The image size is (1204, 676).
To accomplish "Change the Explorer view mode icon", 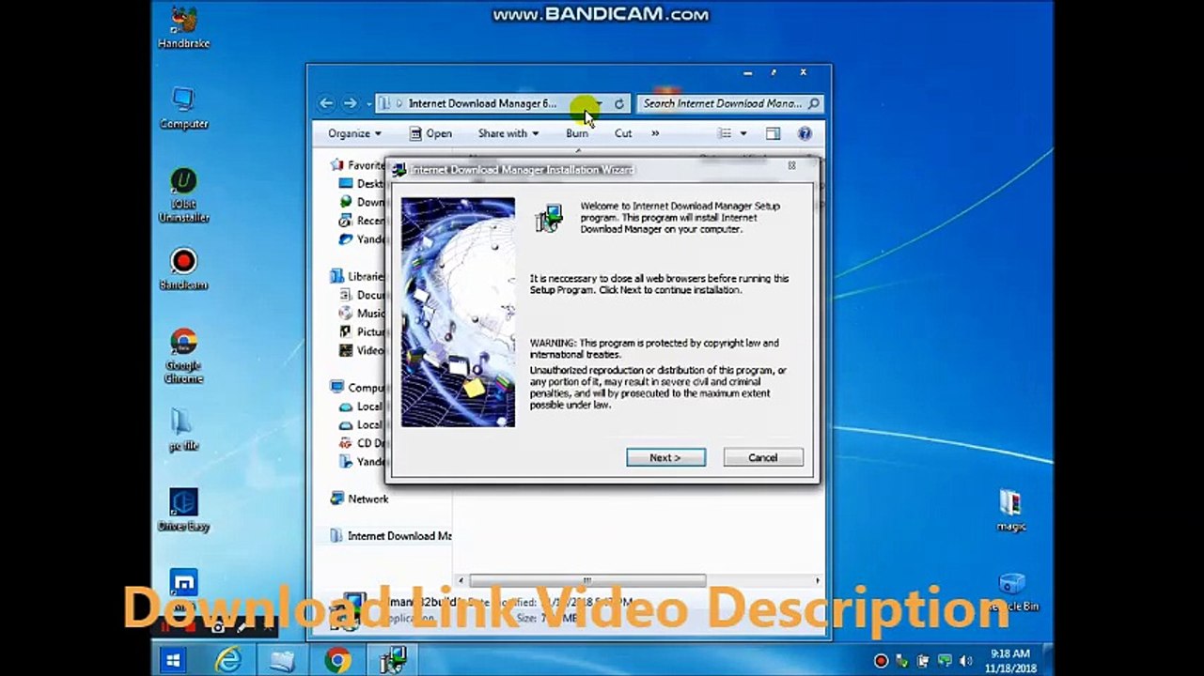I will pos(725,133).
